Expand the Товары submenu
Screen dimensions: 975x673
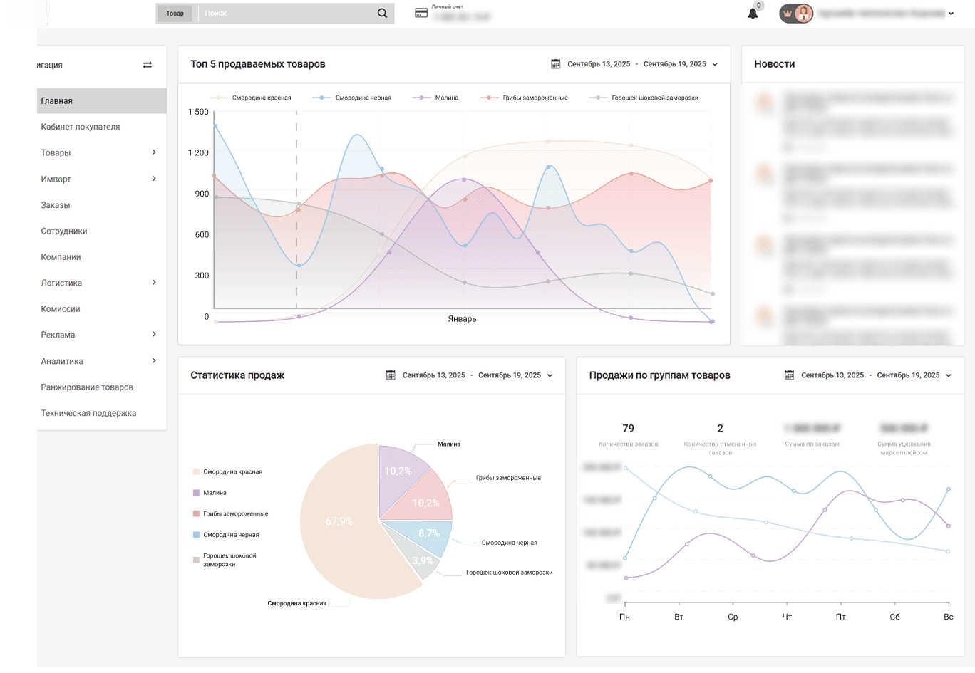[x=154, y=152]
